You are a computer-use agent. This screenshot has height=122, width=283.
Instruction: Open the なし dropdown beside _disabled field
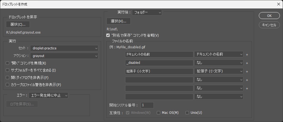click(219, 63)
